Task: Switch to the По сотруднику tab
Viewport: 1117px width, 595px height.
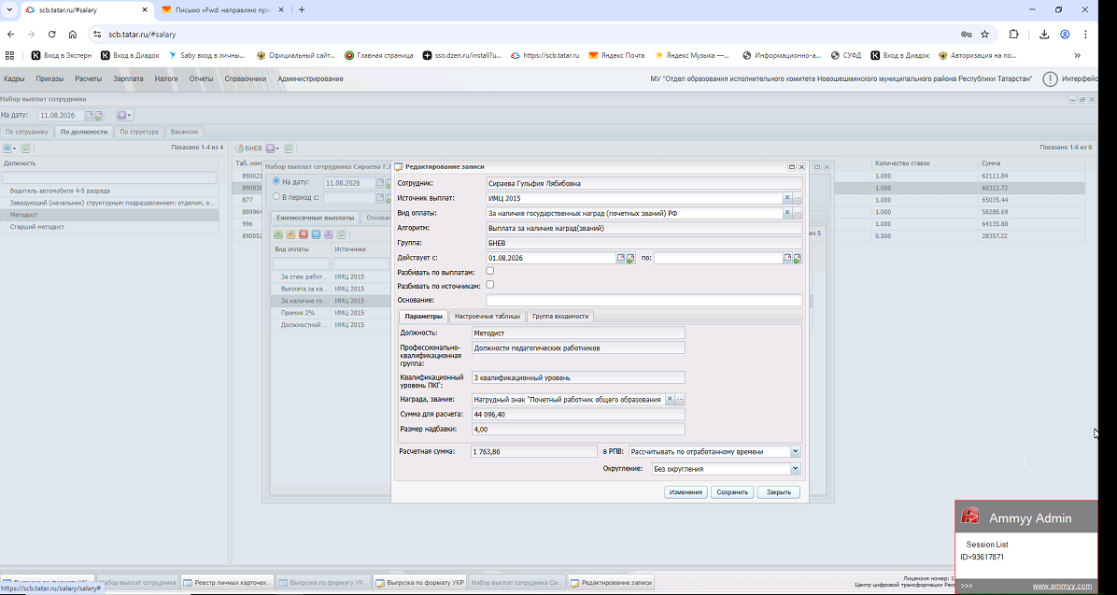Action: point(26,132)
